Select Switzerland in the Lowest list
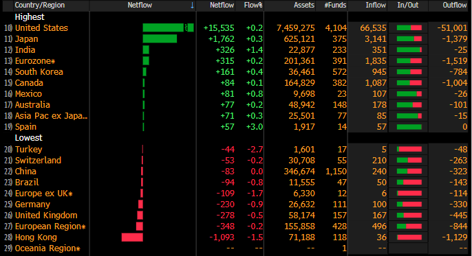This screenshot has height=256, width=472. [x=39, y=161]
